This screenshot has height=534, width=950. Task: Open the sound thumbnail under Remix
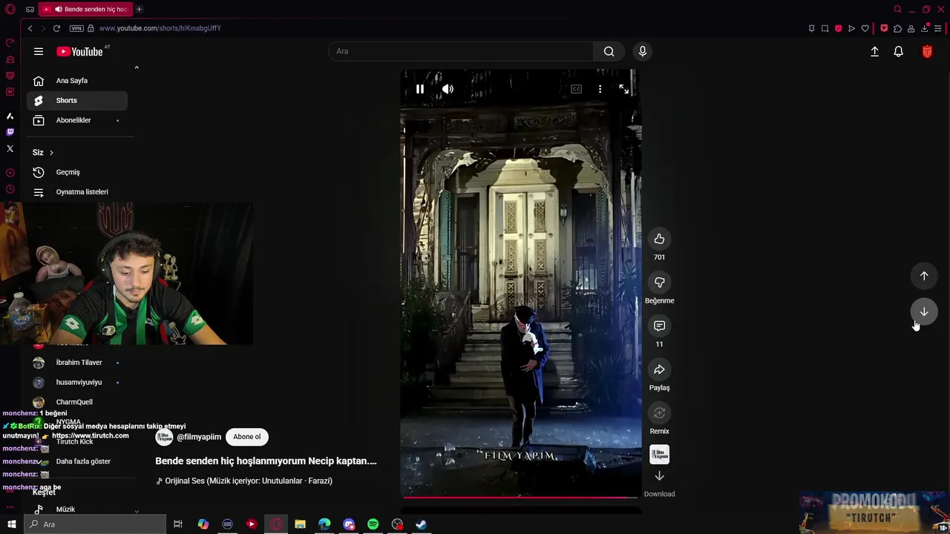[x=659, y=454]
